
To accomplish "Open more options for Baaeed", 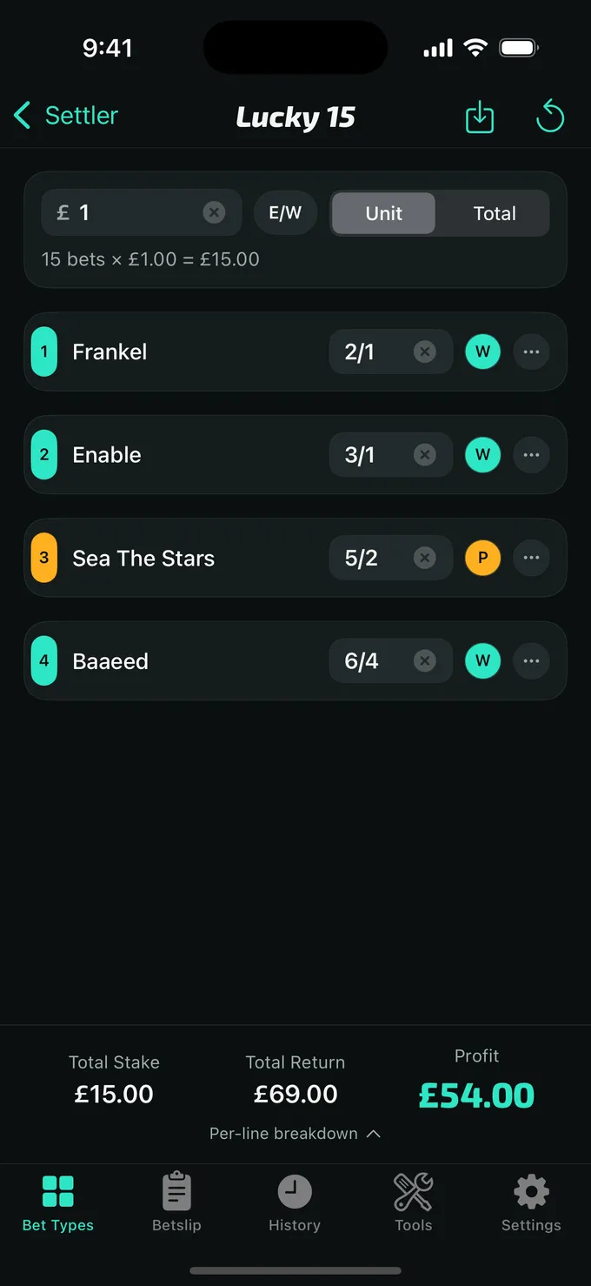I will click(532, 661).
